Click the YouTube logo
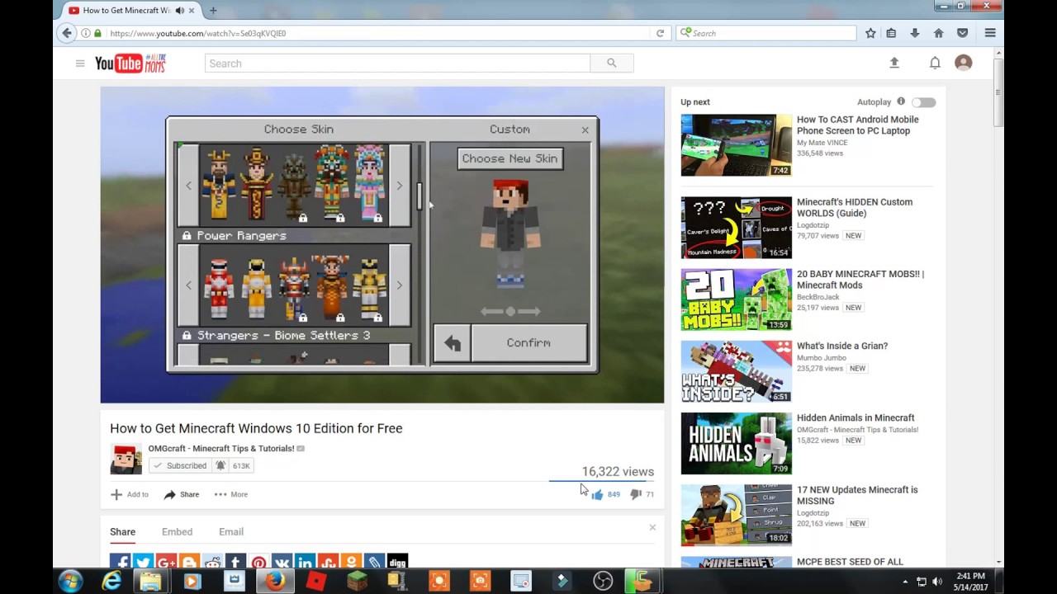Viewport: 1057px width, 594px height. [130, 64]
